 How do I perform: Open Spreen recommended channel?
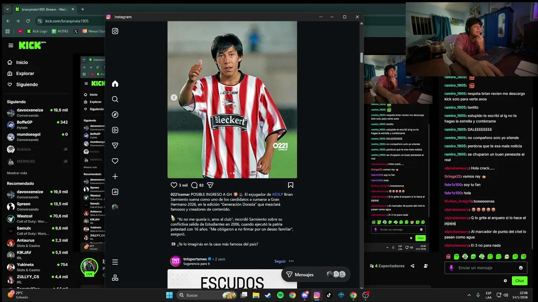tap(37, 206)
